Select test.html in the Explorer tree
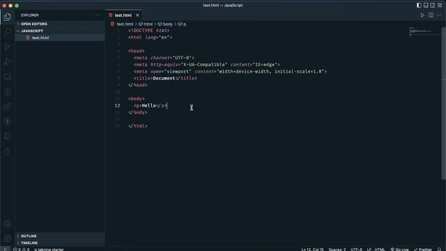 click(60, 38)
